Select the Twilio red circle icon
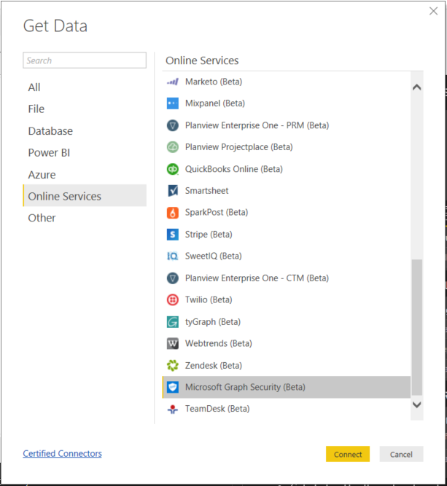Image resolution: width=447 pixels, height=486 pixels. pos(173,300)
